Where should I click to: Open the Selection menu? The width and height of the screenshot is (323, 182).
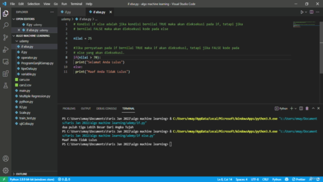coord(33,4)
